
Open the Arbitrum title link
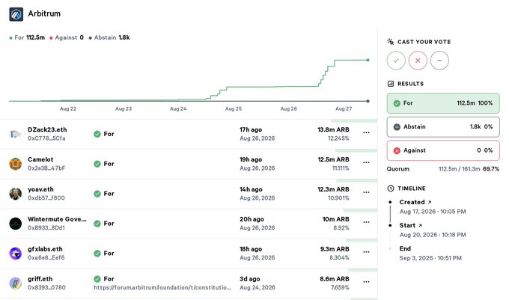click(44, 13)
